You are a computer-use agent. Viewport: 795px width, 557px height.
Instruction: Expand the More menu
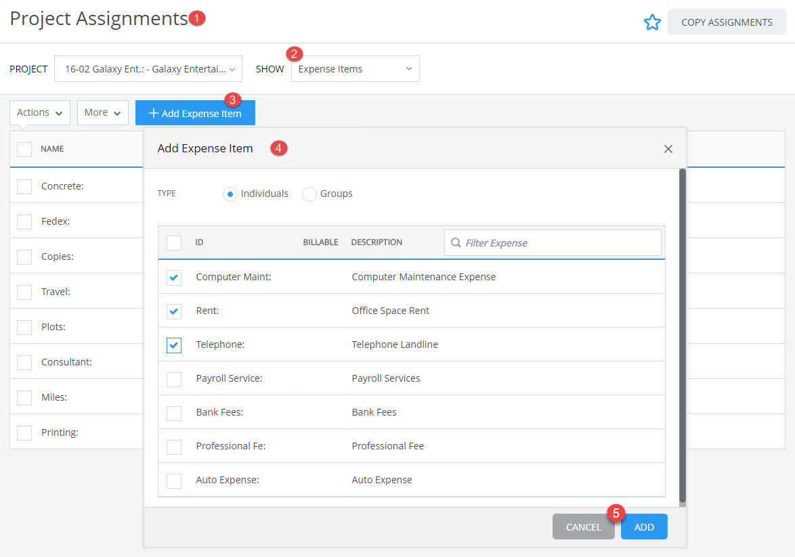(102, 112)
